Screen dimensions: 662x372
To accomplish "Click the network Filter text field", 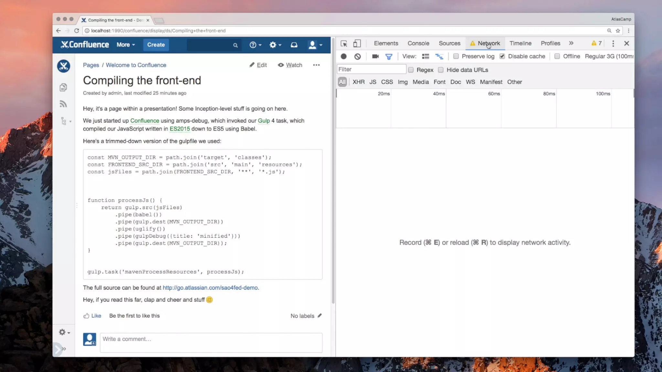I will click(x=371, y=69).
